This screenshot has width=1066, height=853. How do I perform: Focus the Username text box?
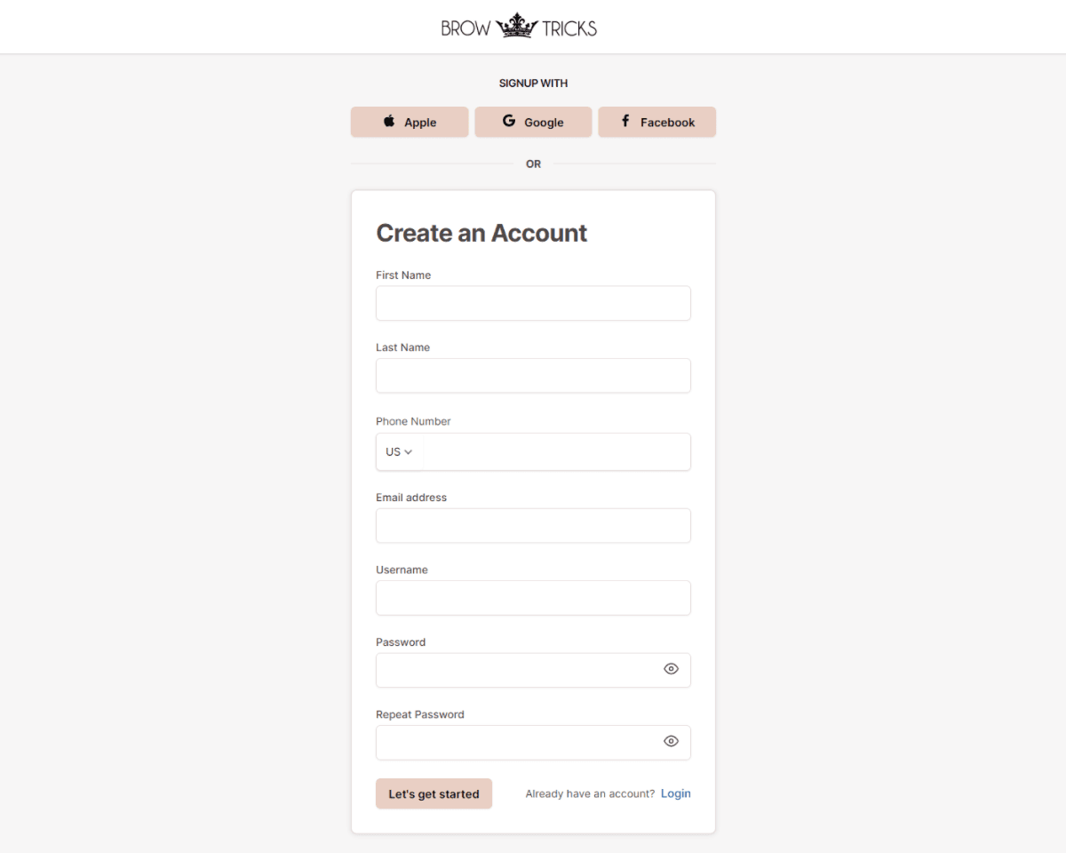coord(533,598)
